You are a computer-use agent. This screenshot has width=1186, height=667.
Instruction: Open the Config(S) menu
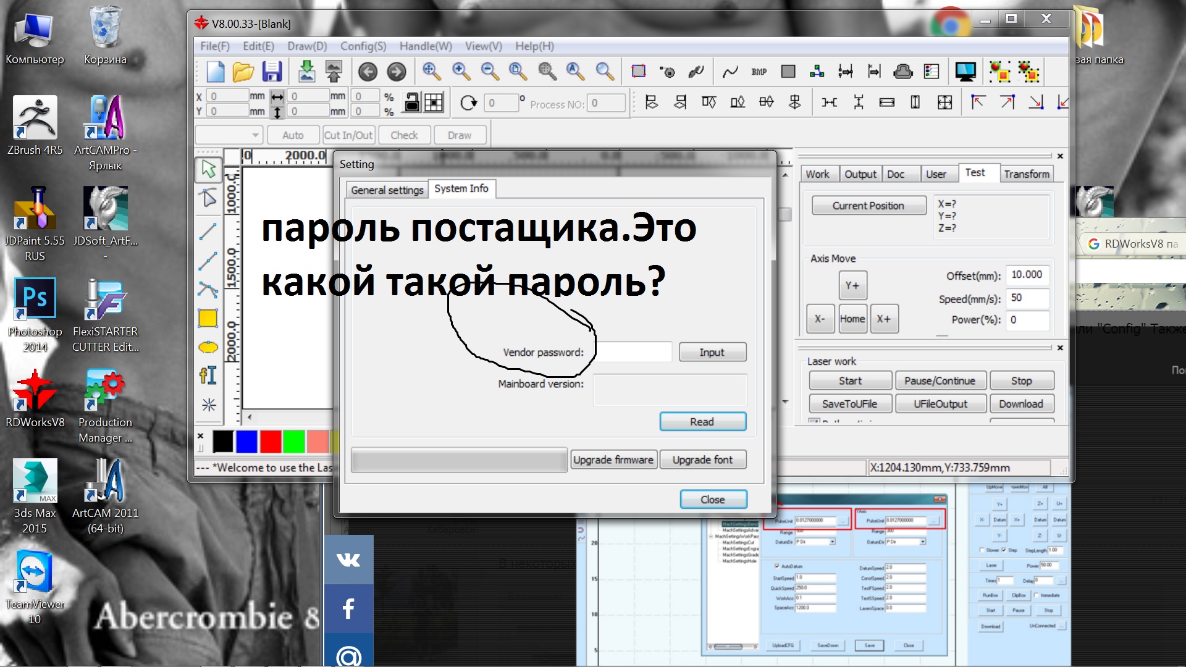[363, 46]
